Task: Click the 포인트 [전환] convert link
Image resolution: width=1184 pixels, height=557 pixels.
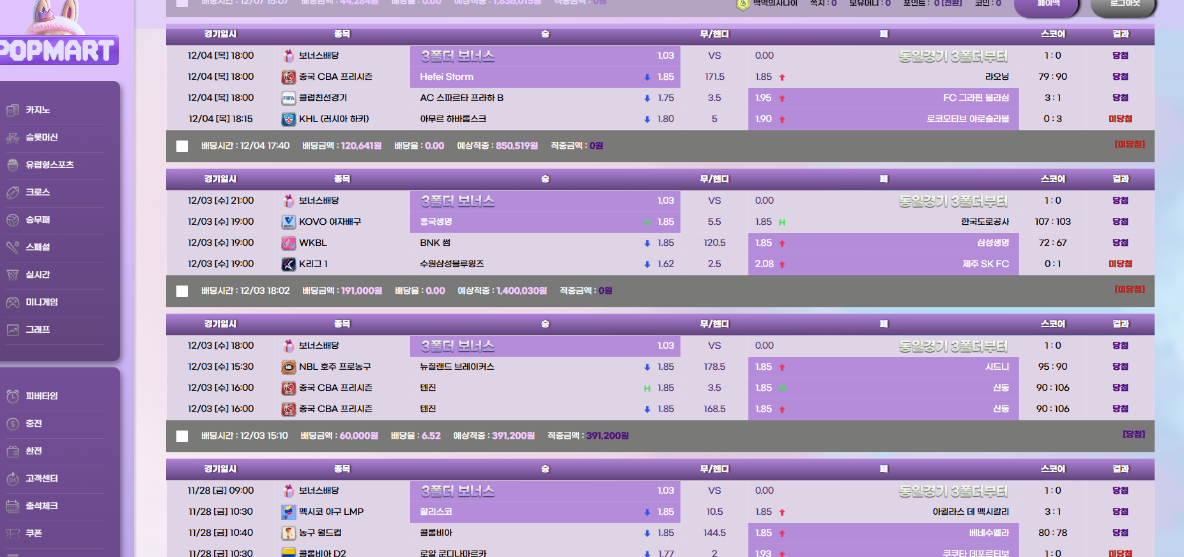Action: (x=951, y=3)
